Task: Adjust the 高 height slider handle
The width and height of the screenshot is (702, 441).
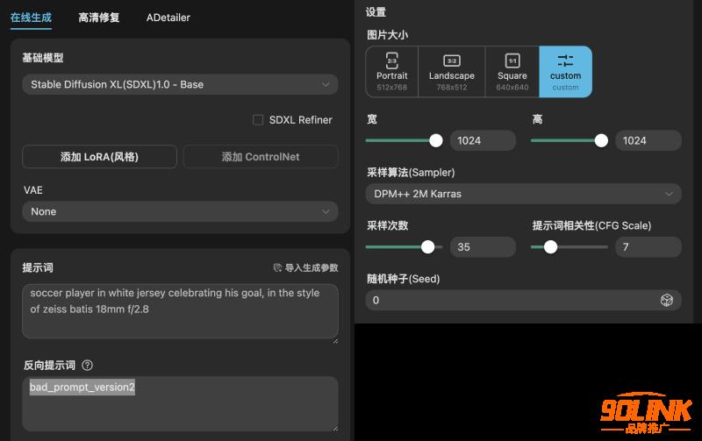Action: point(601,140)
